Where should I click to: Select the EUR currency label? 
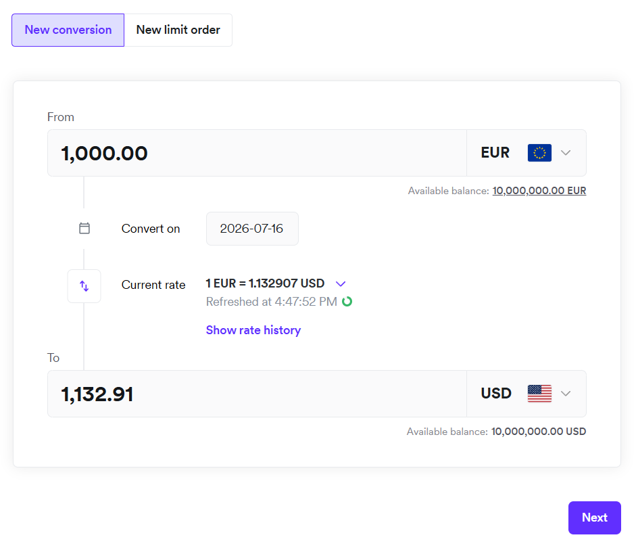[x=495, y=153]
